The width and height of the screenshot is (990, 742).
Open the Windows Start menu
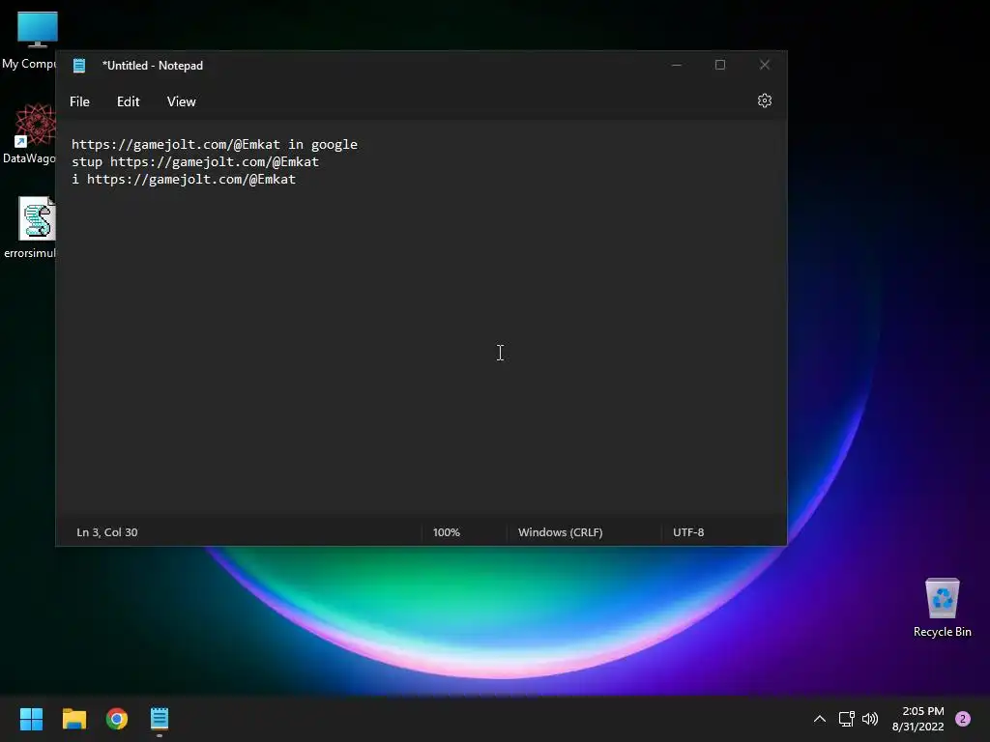[31, 719]
